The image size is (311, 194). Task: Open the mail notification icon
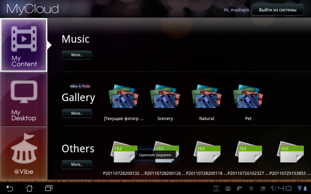tap(228, 188)
